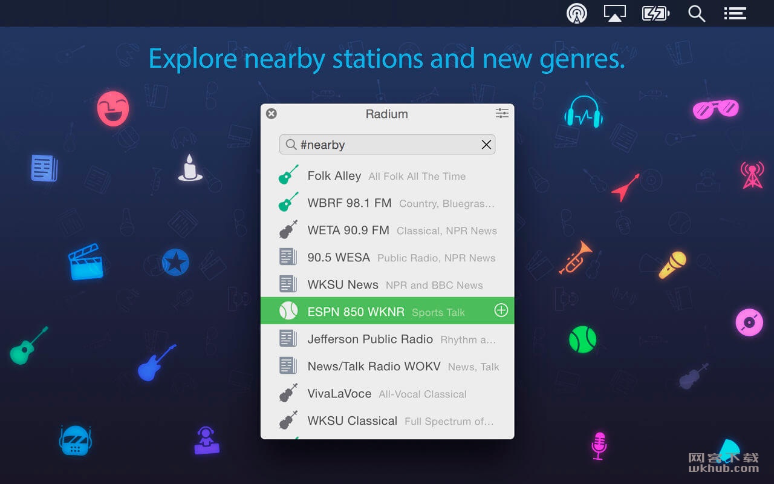Tune to 90.5 WESA
The height and width of the screenshot is (484, 774).
387,258
